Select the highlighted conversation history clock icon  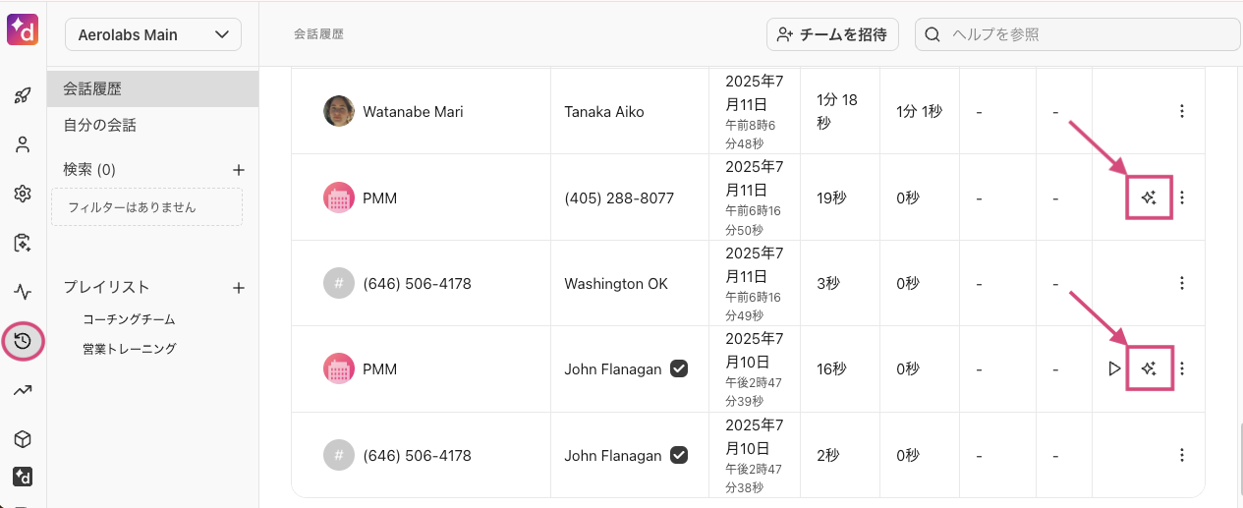point(23,341)
